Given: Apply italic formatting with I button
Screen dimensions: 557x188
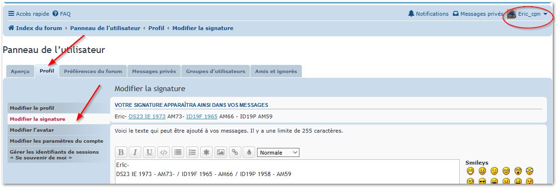Looking at the screenshot, I should (135, 153).
